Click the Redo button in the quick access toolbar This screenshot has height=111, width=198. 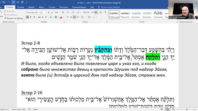(x=9, y=2)
